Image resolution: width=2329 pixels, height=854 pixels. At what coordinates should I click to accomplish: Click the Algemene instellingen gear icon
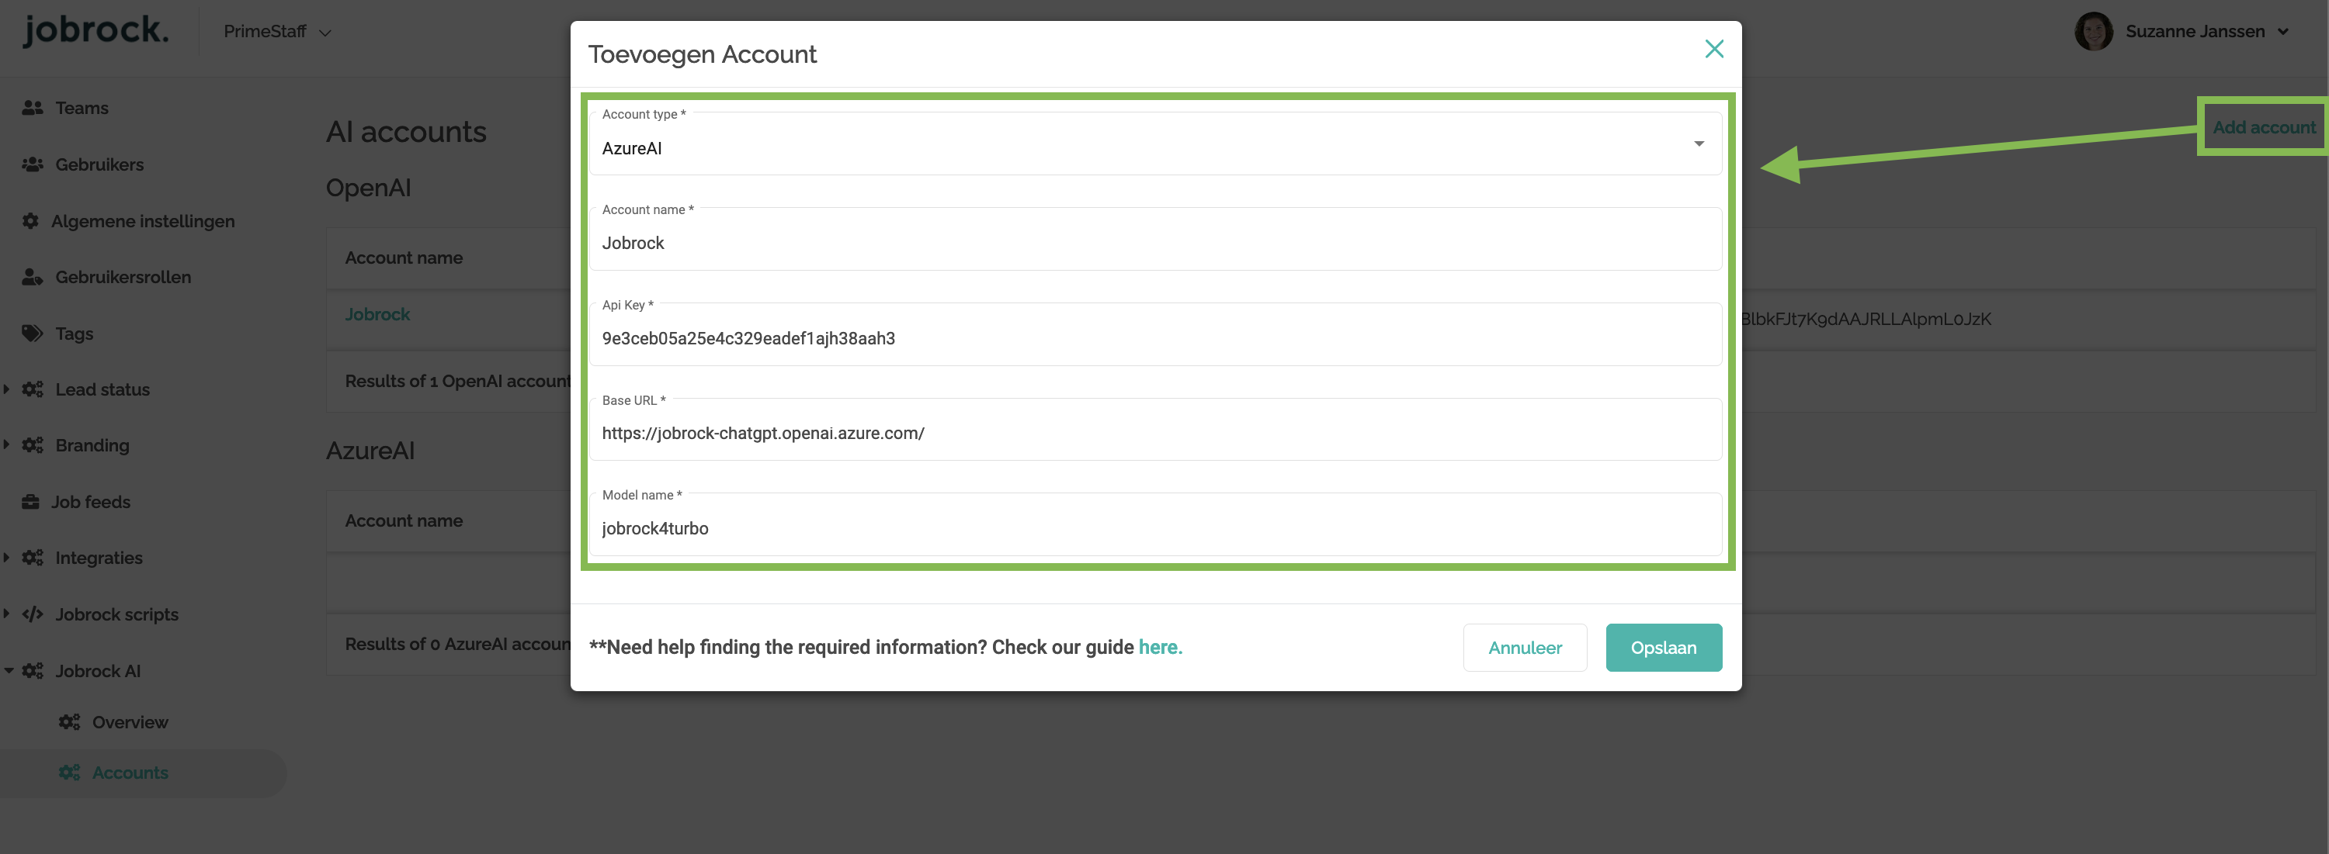pos(31,221)
